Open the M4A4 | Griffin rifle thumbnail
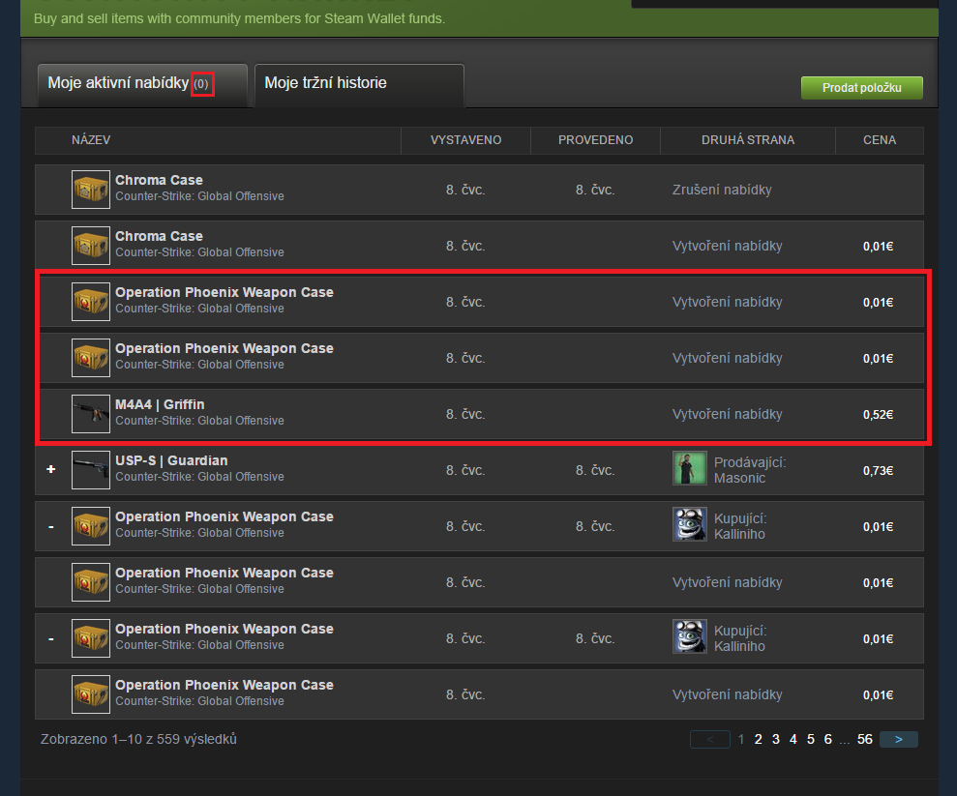This screenshot has width=957, height=796. click(91, 414)
